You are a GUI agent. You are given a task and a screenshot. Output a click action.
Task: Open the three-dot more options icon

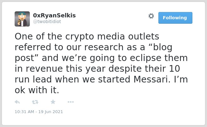(70, 102)
